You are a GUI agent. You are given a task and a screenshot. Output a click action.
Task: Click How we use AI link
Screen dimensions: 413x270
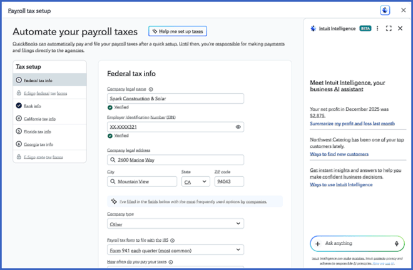384,263
